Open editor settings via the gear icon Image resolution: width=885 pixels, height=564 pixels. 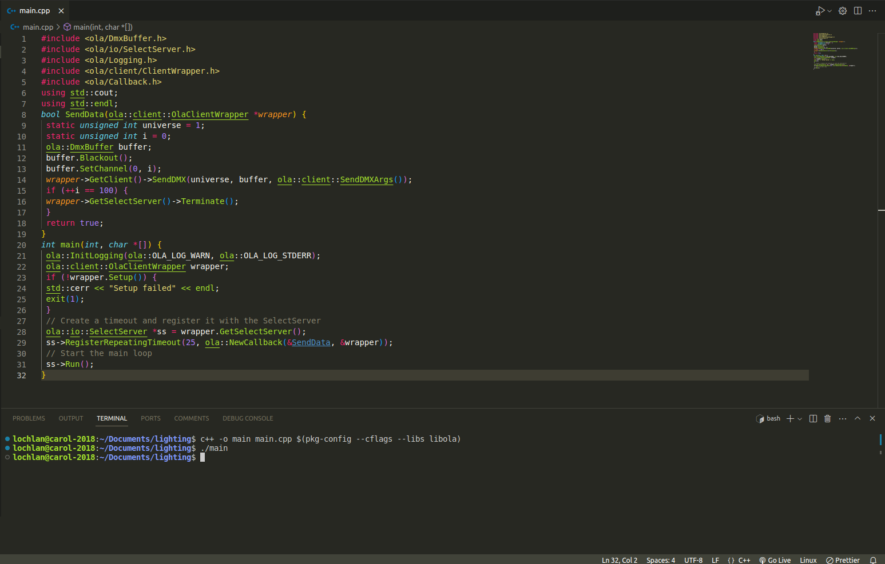coord(842,11)
